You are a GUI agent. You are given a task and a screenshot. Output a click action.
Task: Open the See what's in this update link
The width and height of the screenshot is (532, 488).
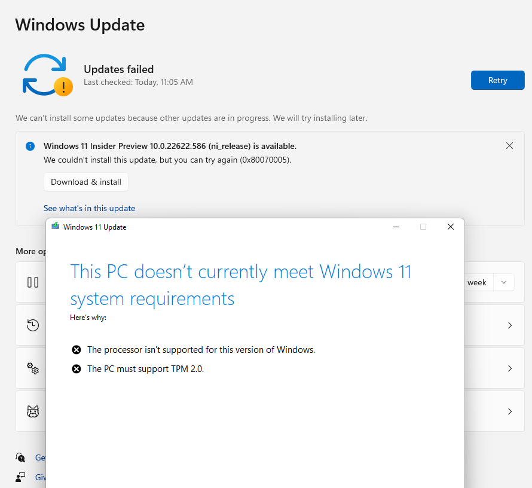point(89,208)
